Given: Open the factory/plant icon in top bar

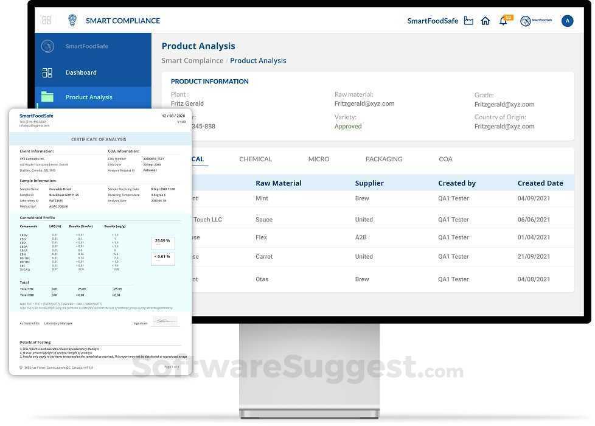Looking at the screenshot, I should point(468,20).
